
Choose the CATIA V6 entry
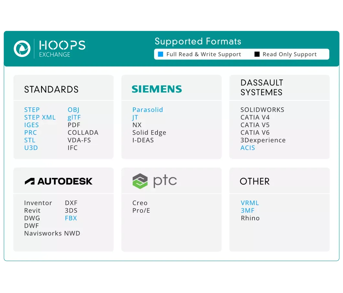tap(255, 133)
